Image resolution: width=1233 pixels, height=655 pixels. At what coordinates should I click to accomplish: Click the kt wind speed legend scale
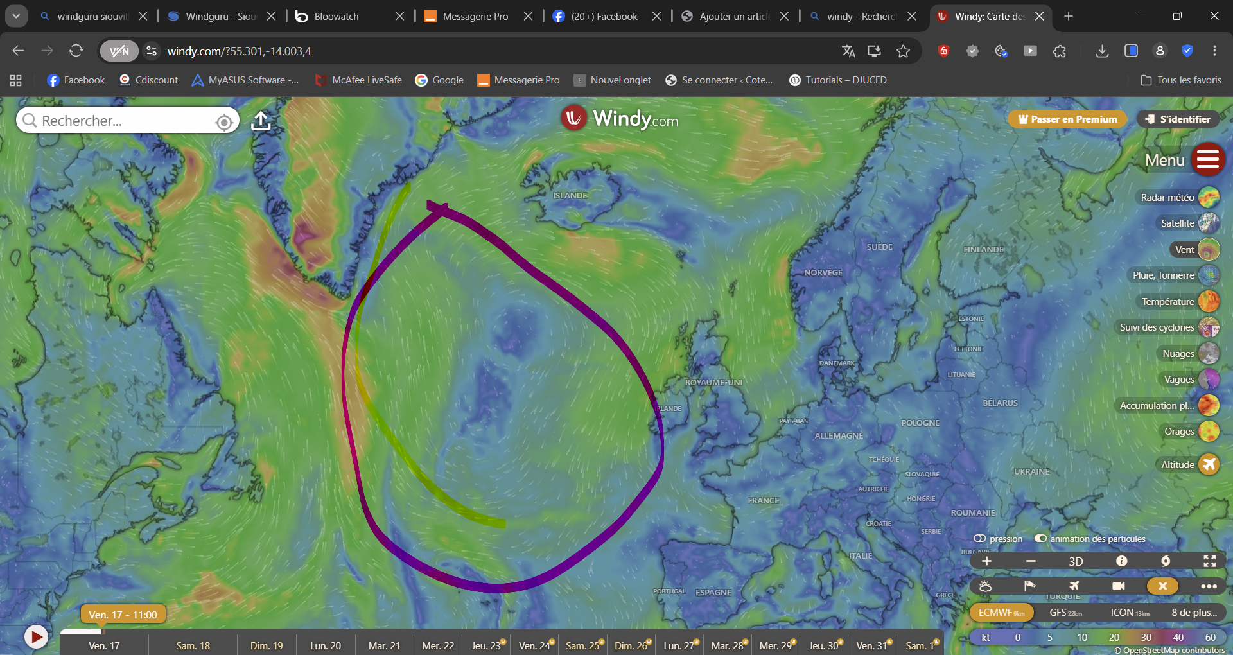tap(1097, 637)
